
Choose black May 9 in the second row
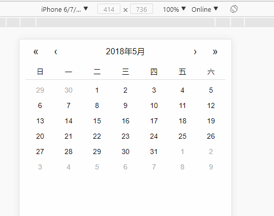coord(125,105)
